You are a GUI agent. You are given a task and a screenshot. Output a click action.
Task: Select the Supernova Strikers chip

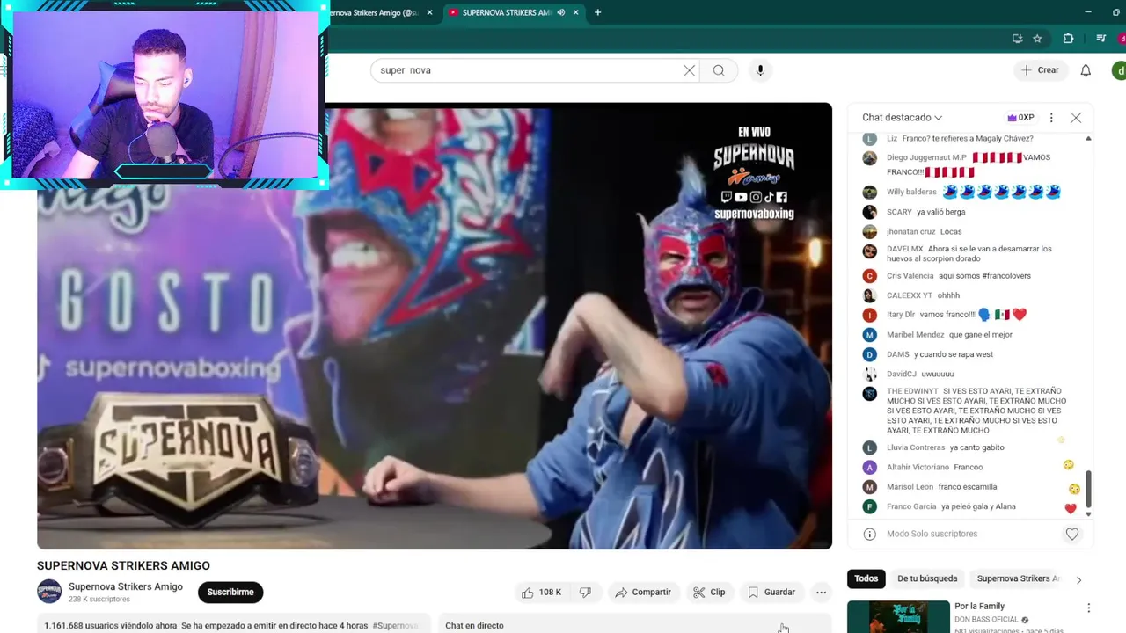[1018, 578]
